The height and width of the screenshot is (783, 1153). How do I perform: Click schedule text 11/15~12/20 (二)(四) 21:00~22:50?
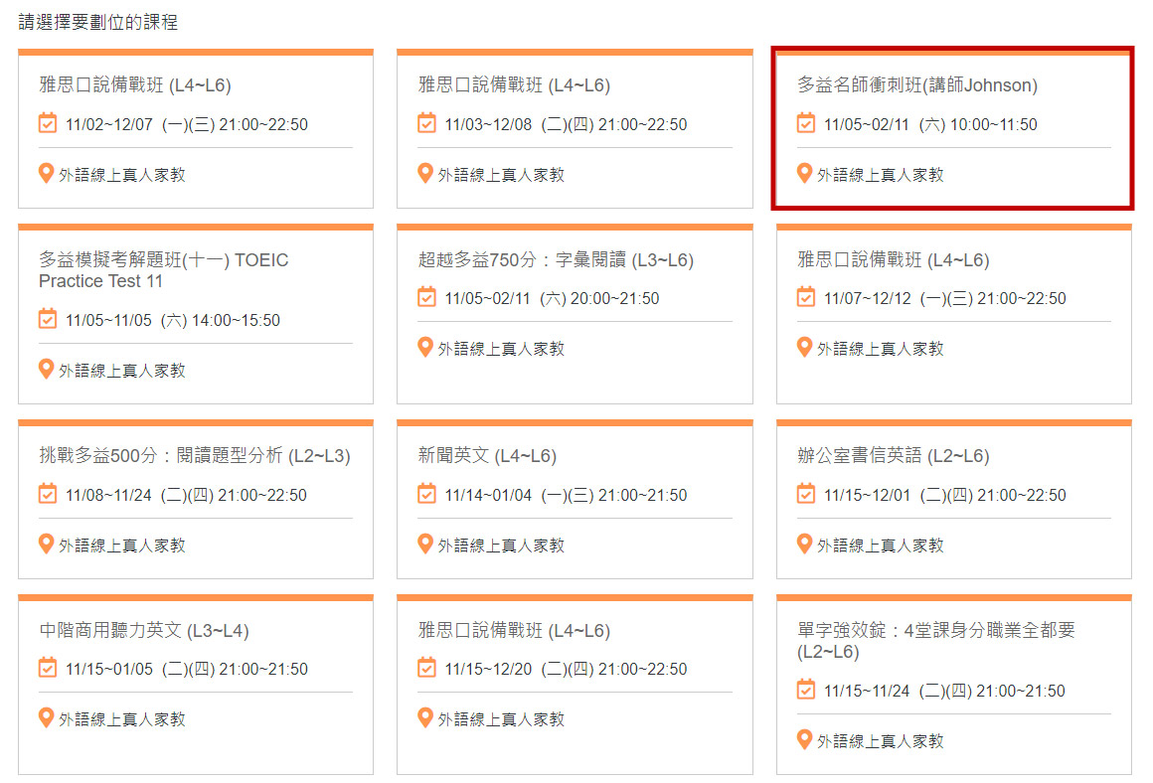(567, 669)
